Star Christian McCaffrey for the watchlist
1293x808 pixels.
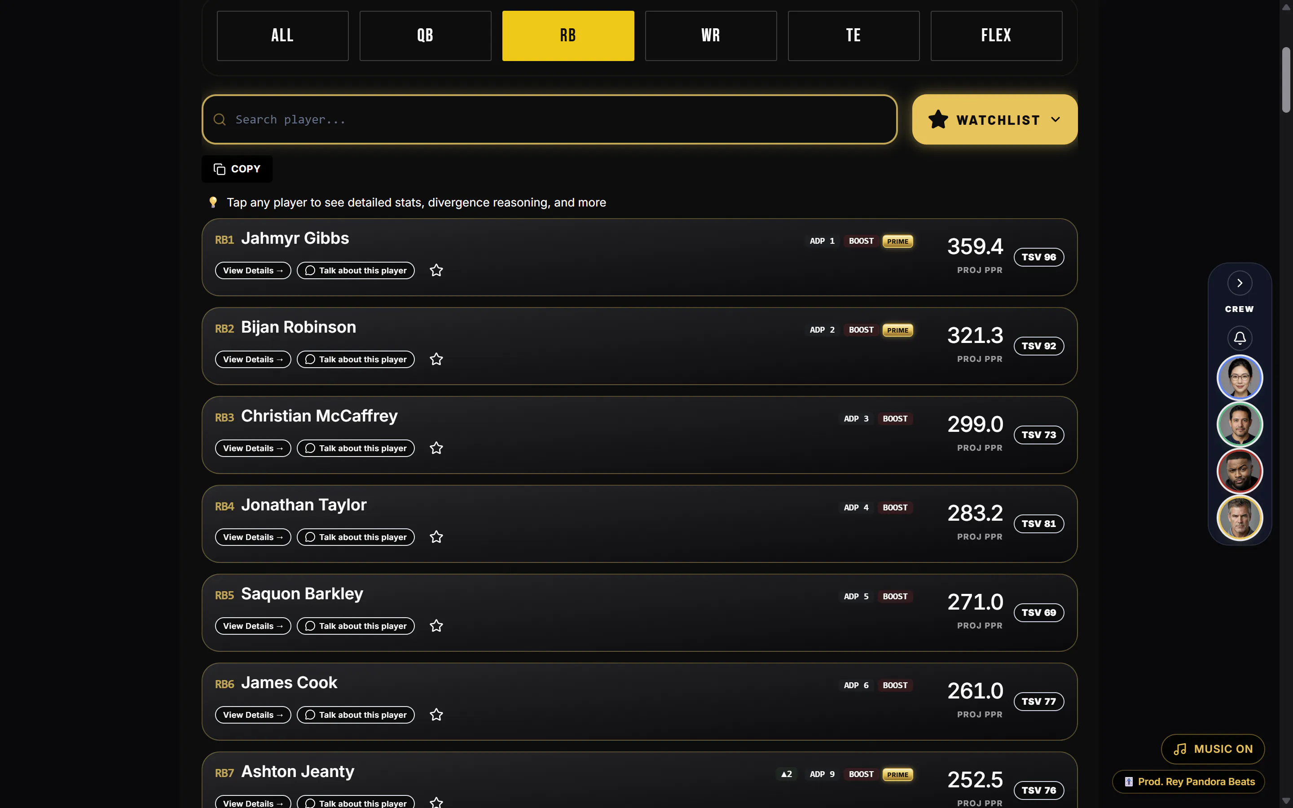coord(436,448)
